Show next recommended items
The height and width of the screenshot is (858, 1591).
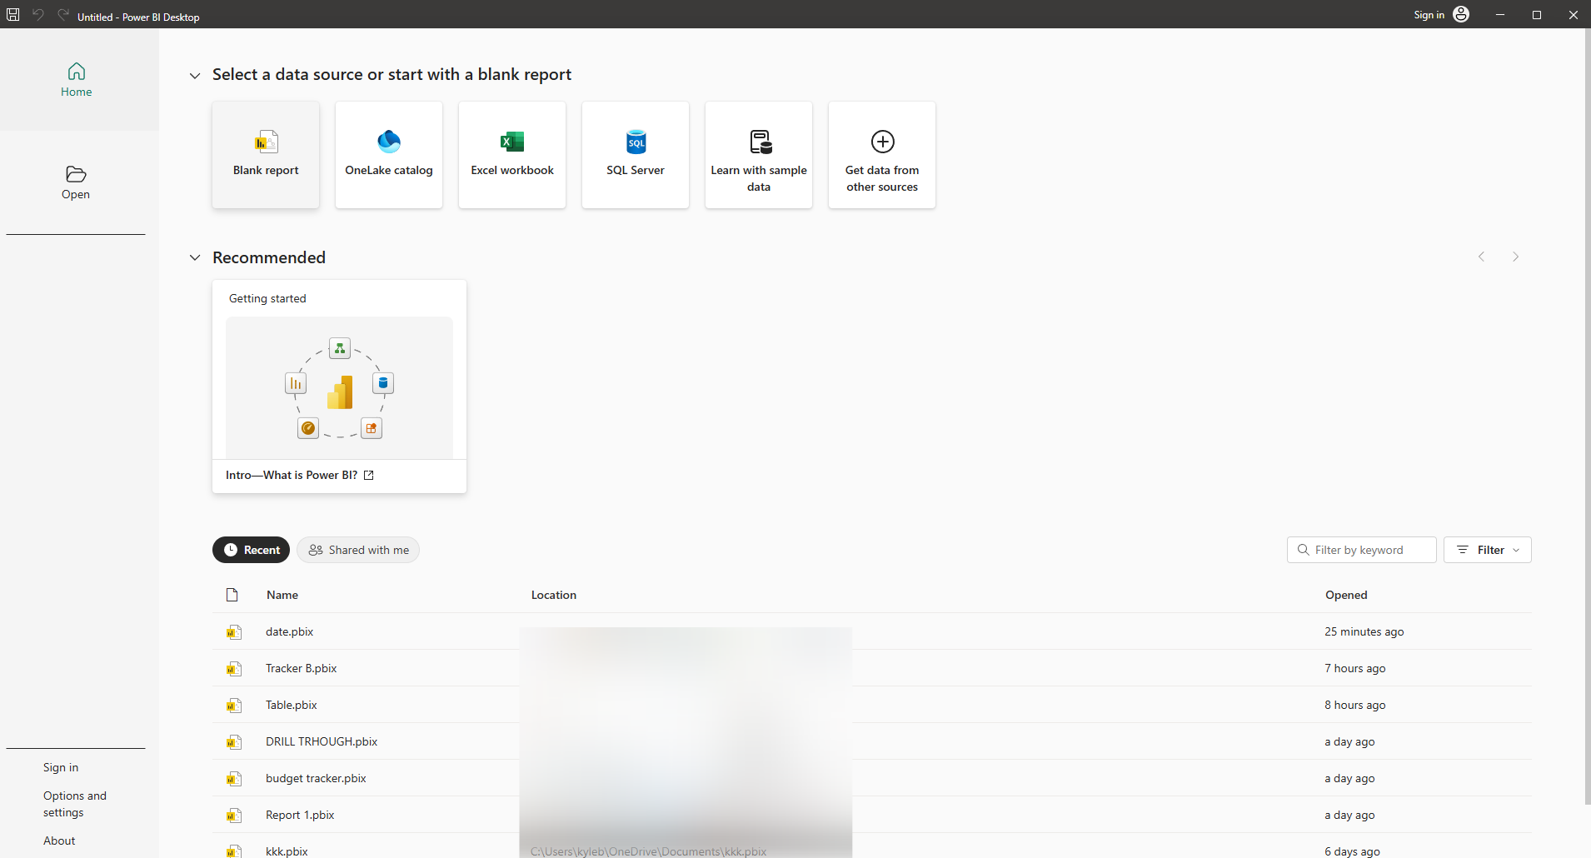(x=1515, y=257)
